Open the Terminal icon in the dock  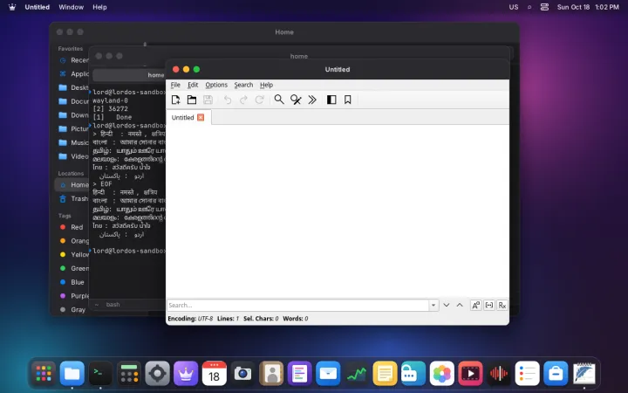(100, 374)
